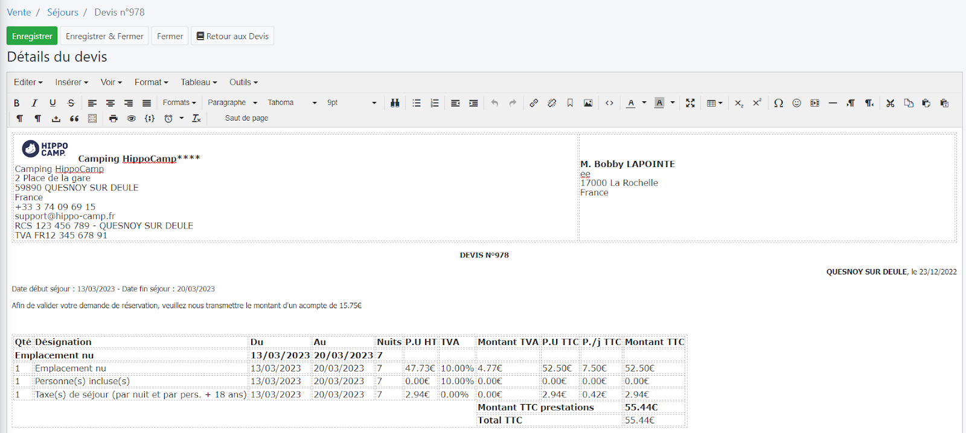
Task: Click Retour aux Devis button
Action: pos(232,36)
